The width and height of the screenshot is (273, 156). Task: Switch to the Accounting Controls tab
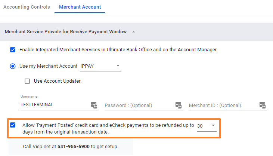(x=27, y=7)
